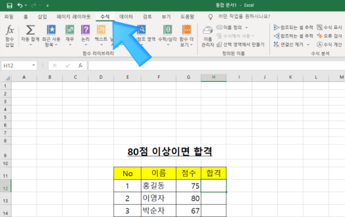Viewport: 345px width, 217px height.
Task: Click the title cell 80점 이상이면 합격
Action: pos(170,151)
